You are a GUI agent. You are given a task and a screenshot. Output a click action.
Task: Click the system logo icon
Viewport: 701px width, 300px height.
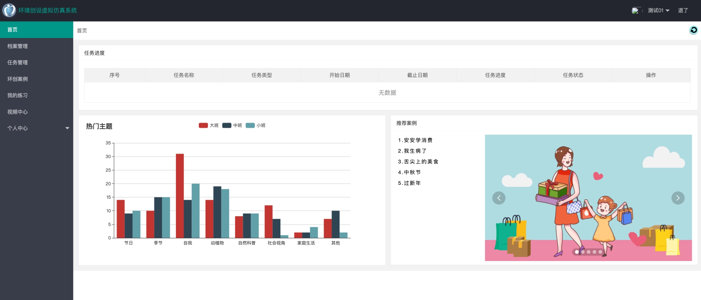coord(9,10)
